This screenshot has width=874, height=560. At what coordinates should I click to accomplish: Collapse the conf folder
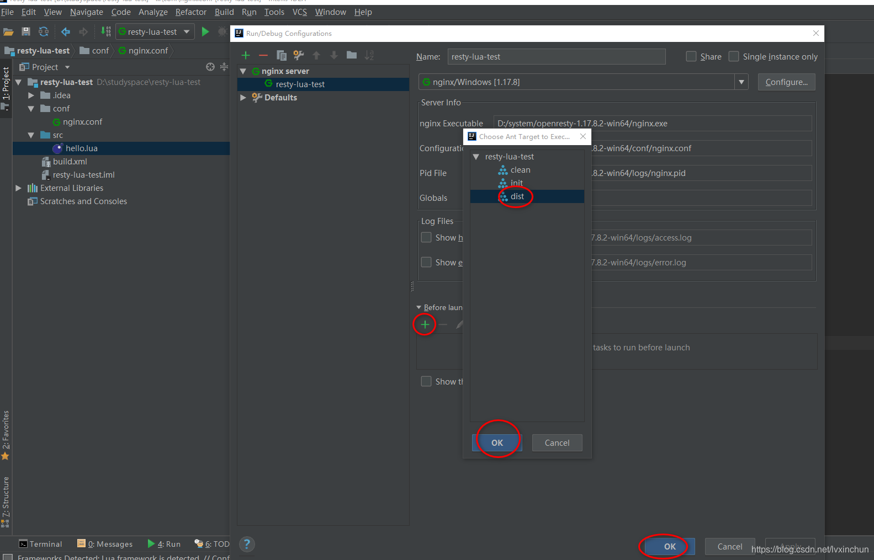[31, 109]
